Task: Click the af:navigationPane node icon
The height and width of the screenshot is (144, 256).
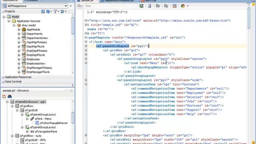Action: [x=32, y=132]
